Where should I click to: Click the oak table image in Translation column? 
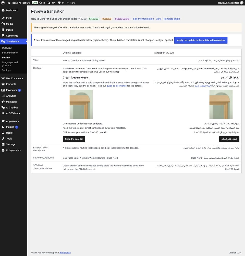(x=221, y=104)
